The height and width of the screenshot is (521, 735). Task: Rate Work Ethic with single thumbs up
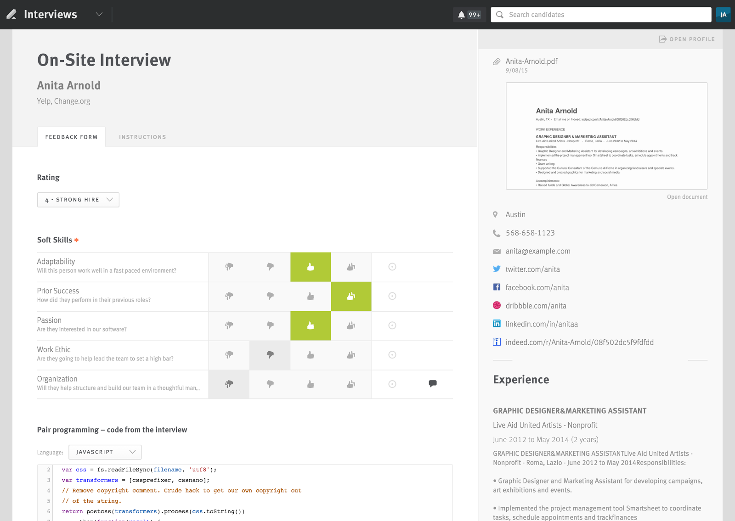click(311, 355)
